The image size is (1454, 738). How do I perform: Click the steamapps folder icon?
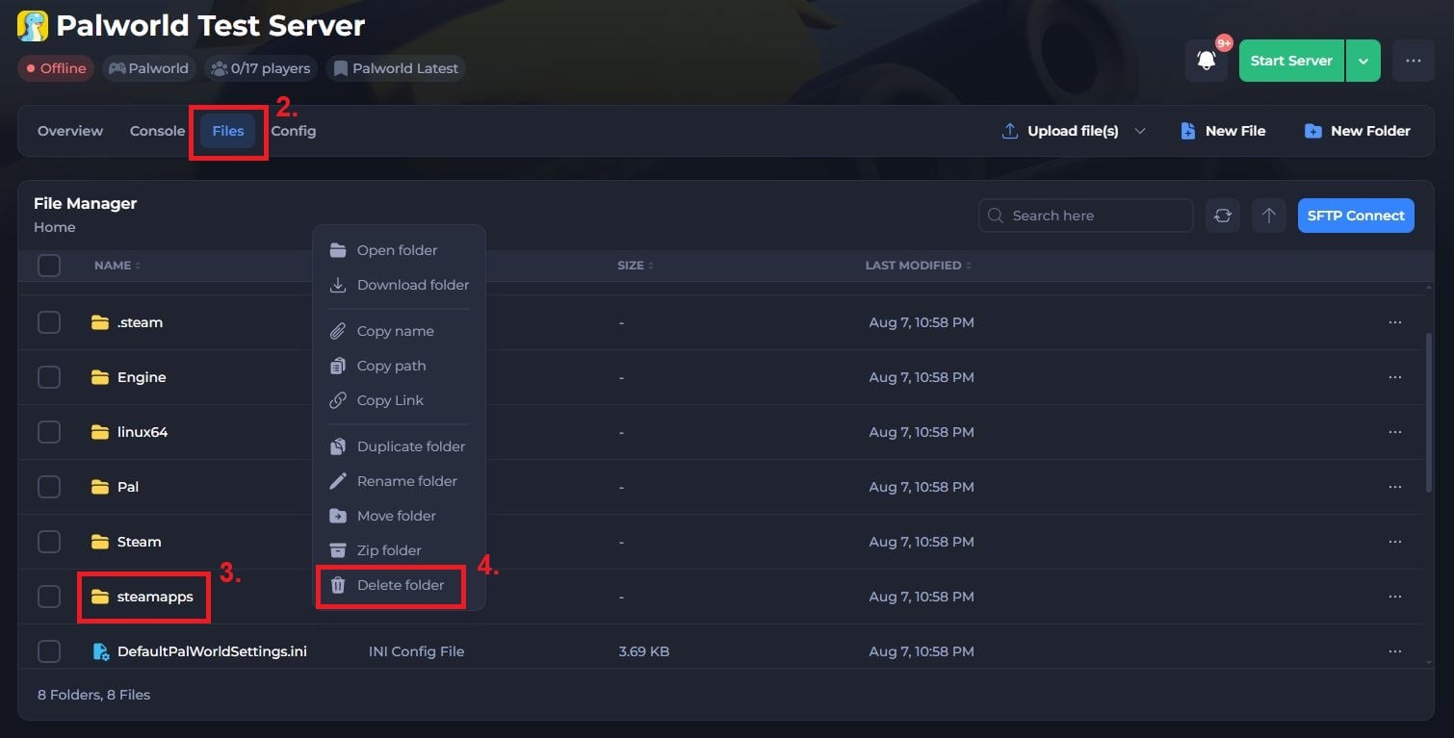[x=99, y=597]
